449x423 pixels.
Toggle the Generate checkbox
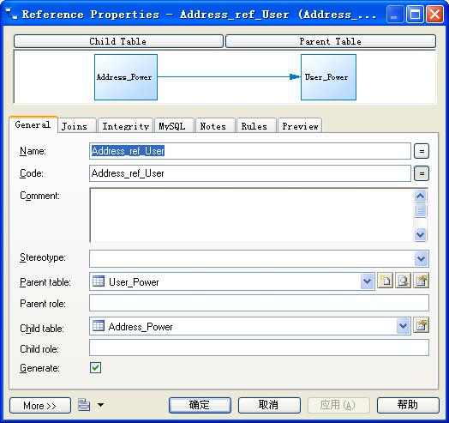(x=95, y=367)
